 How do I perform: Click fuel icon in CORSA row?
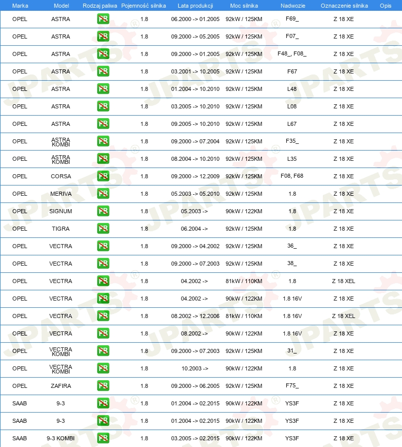(x=103, y=176)
